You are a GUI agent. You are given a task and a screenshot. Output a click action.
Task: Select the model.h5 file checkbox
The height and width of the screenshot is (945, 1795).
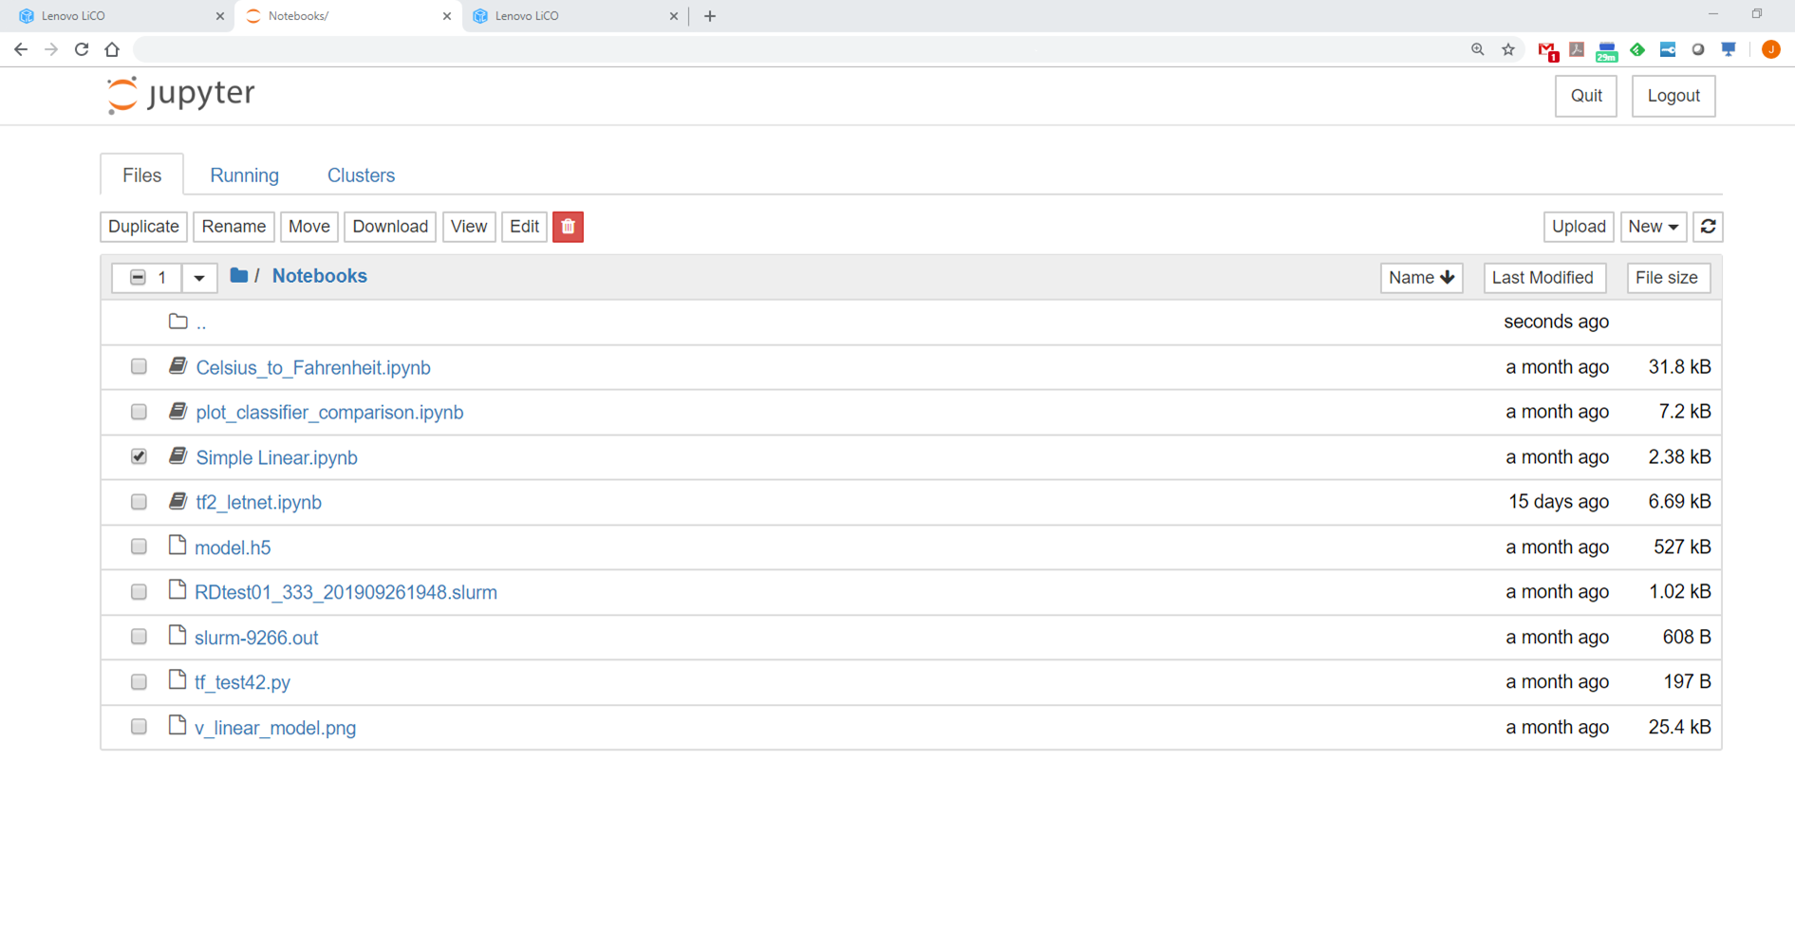click(139, 547)
